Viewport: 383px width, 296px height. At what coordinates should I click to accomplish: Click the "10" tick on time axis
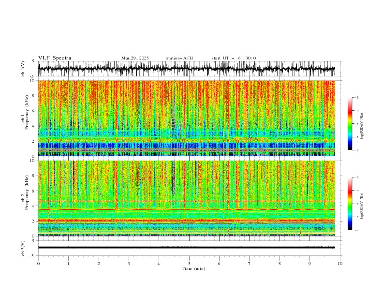tap(340, 264)
